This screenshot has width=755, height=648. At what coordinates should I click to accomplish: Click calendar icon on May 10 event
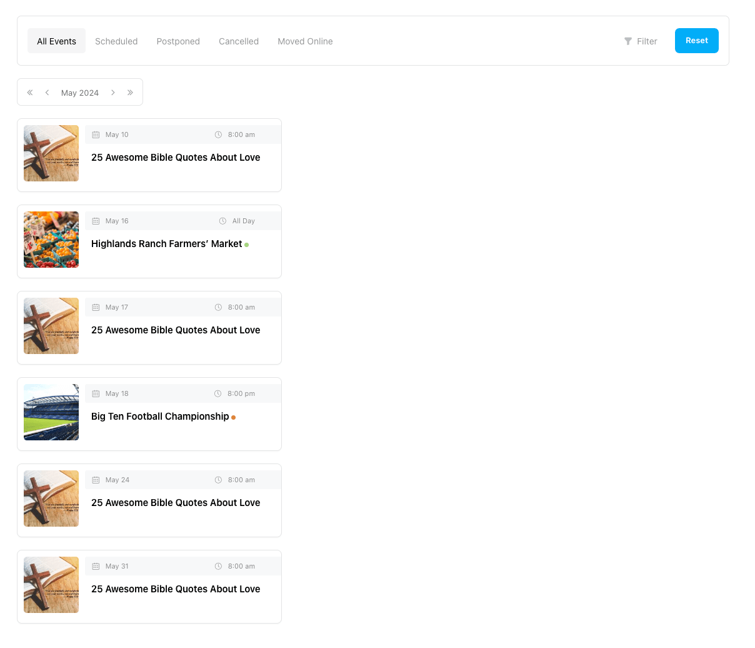(96, 134)
